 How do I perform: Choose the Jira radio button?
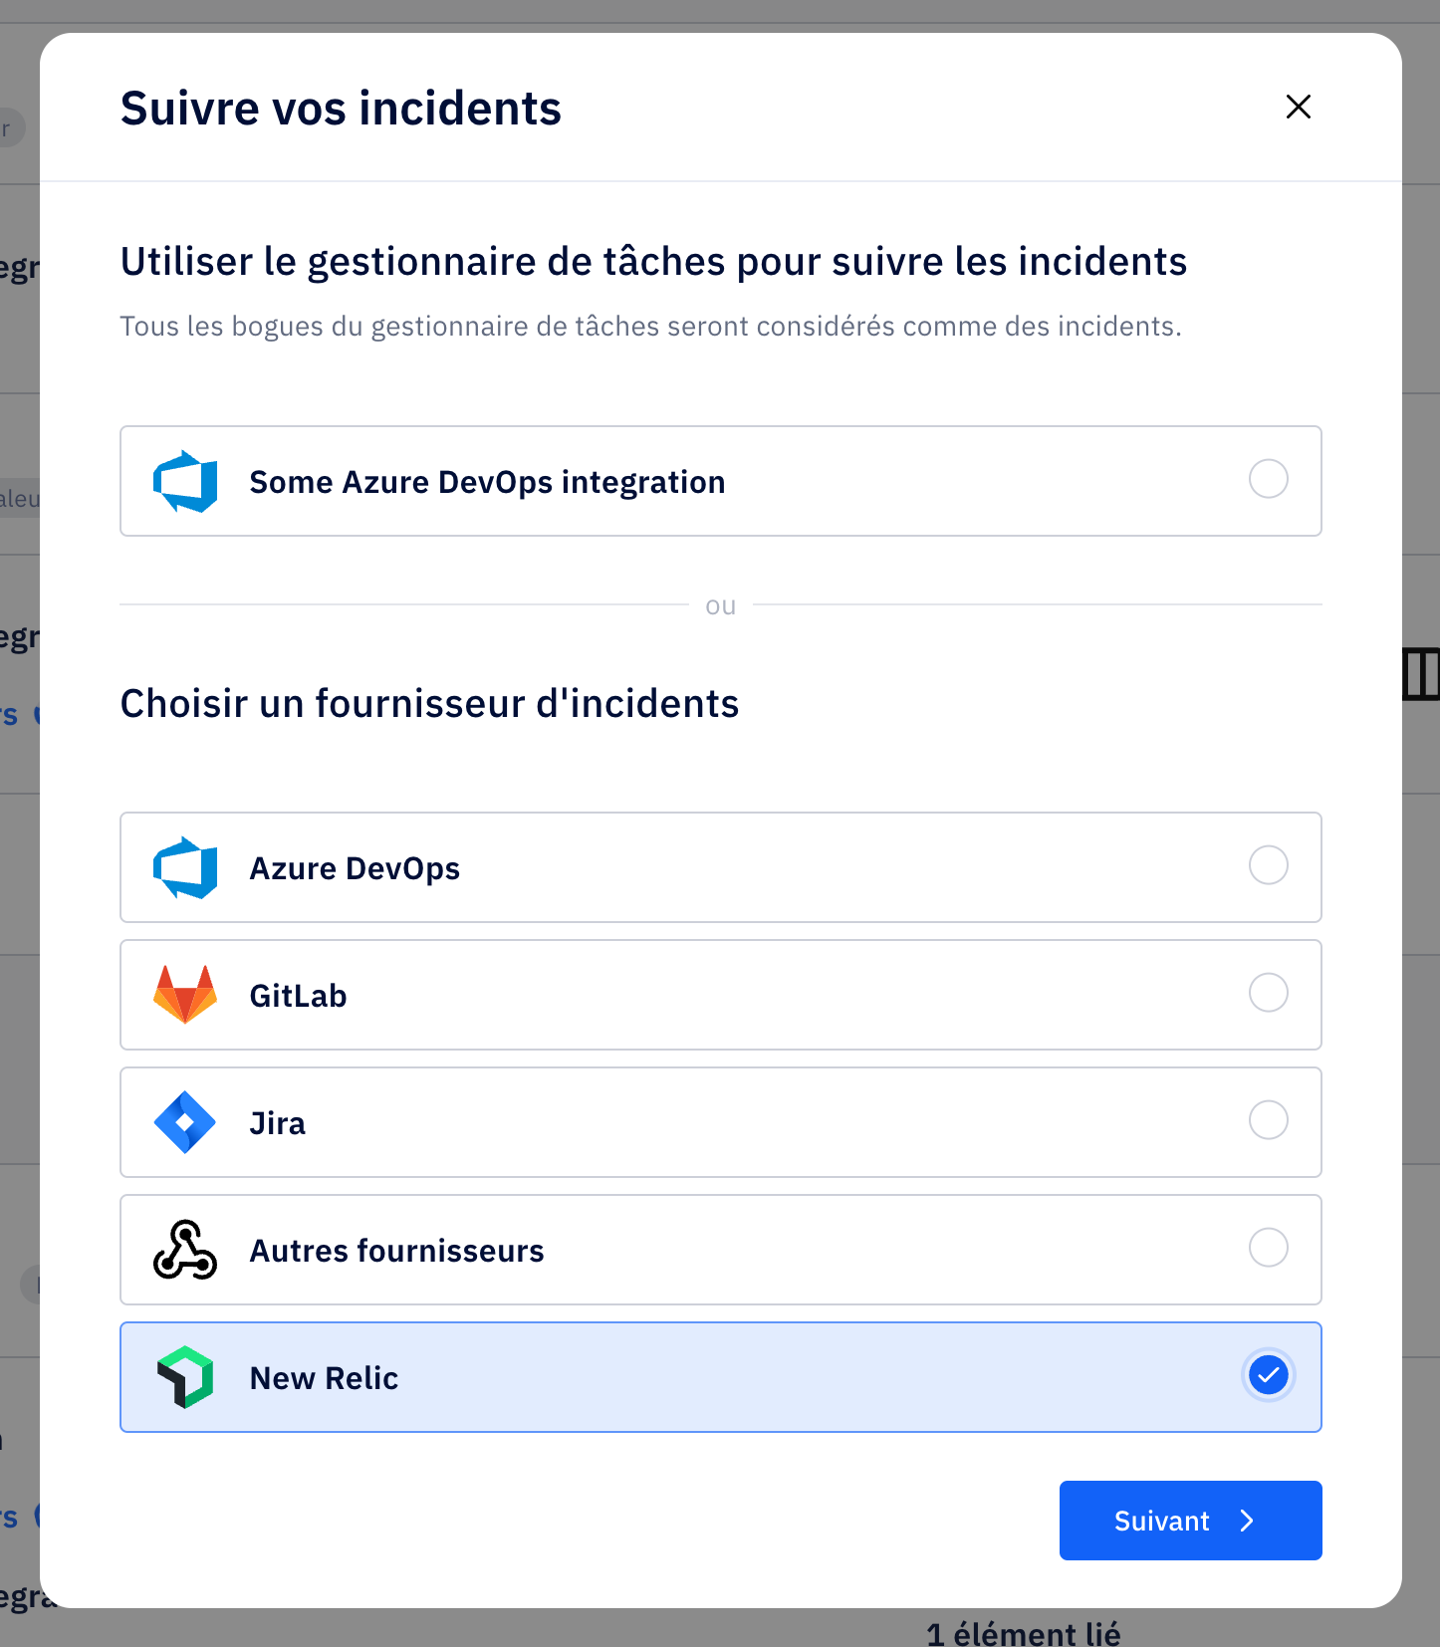[x=1269, y=1120]
